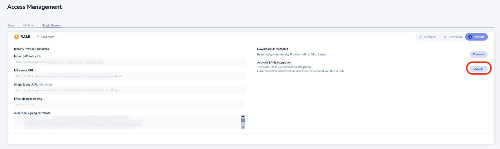Select step 3 Activate in the stepper
Screen dimensions: 500x149
click(476, 37)
